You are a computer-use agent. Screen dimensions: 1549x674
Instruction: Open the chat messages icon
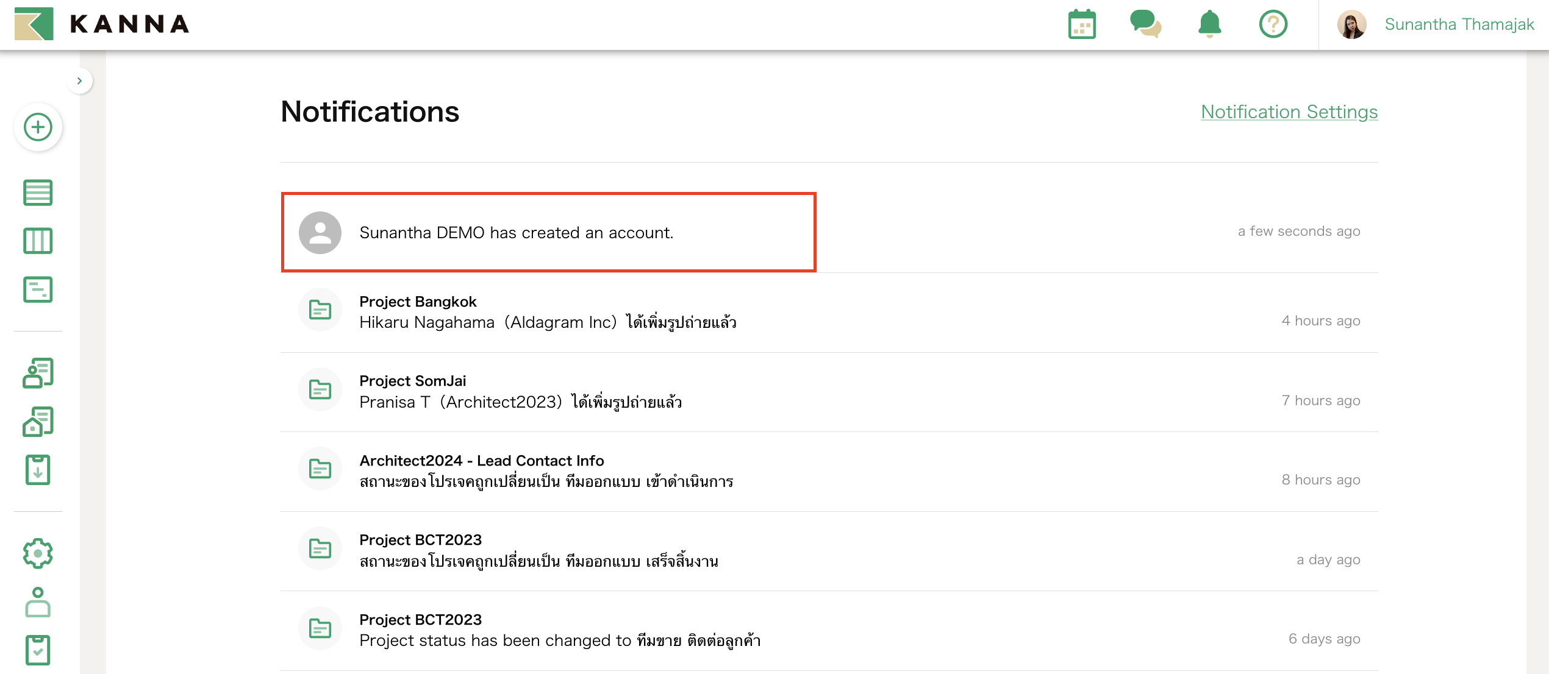point(1145,24)
